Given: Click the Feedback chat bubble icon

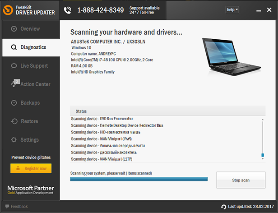Looking at the screenshot, I should click(x=7, y=206).
